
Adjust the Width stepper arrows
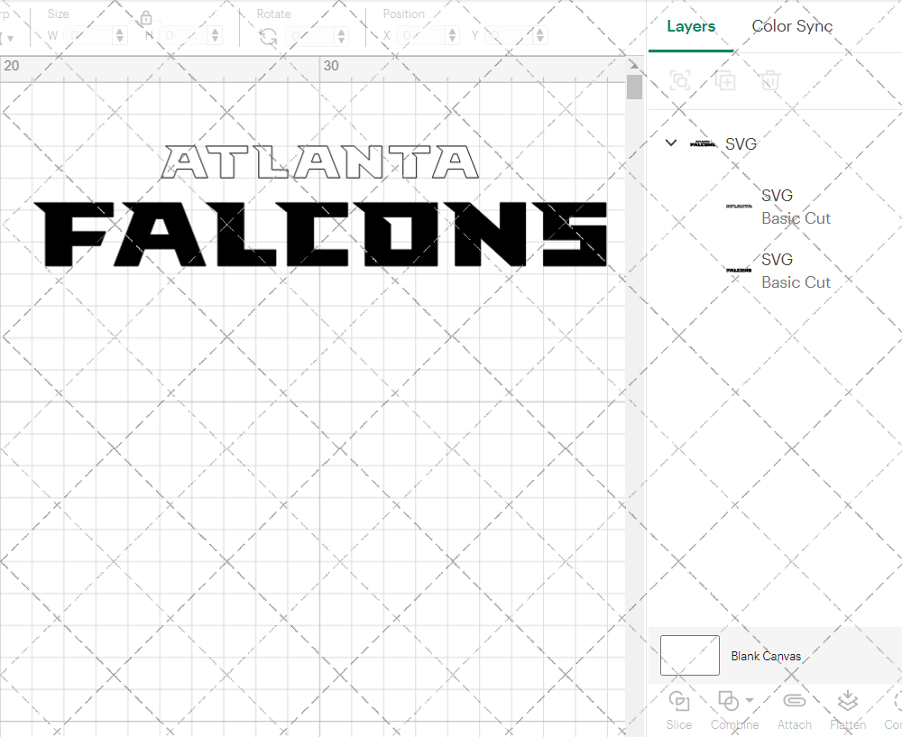[x=120, y=36]
